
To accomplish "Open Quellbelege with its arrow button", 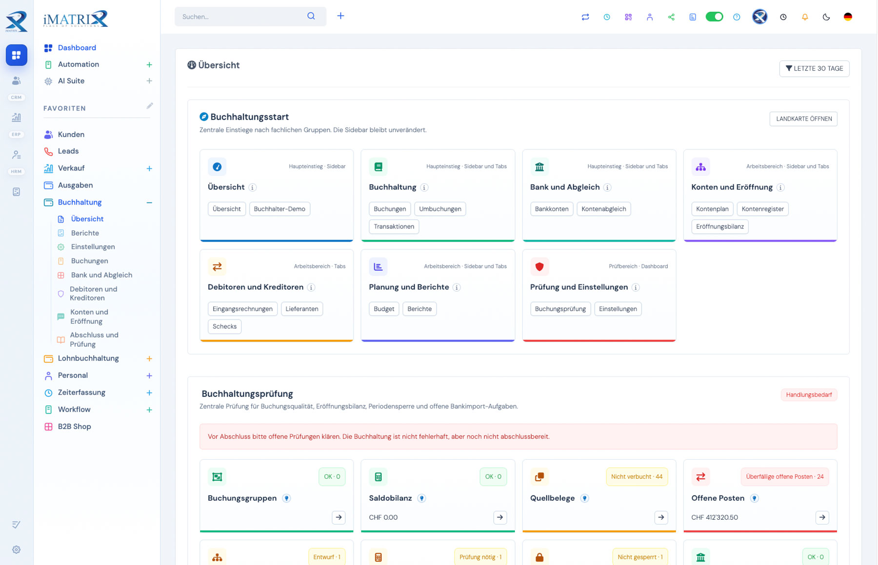I will pyautogui.click(x=661, y=517).
